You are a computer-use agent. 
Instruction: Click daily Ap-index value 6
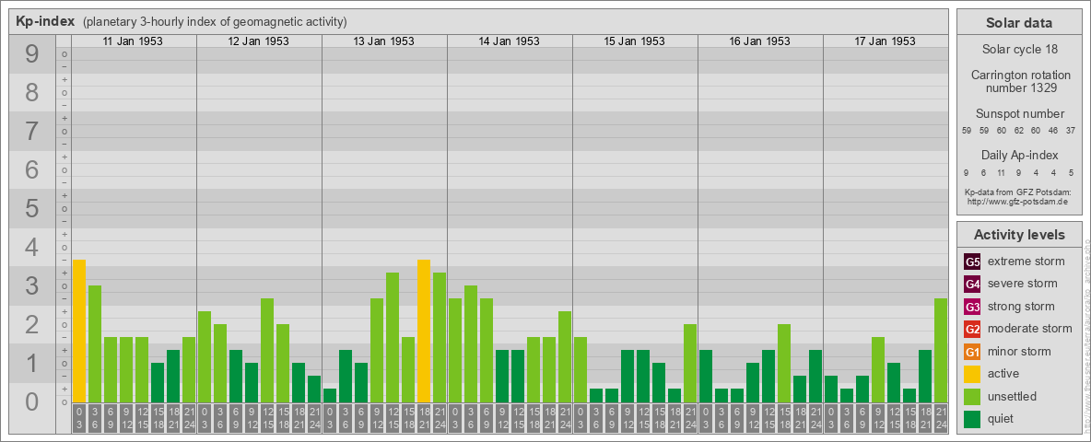point(984,172)
